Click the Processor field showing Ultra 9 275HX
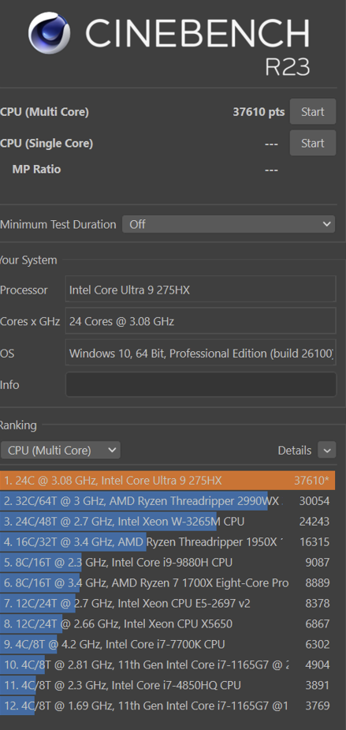 tap(201, 290)
